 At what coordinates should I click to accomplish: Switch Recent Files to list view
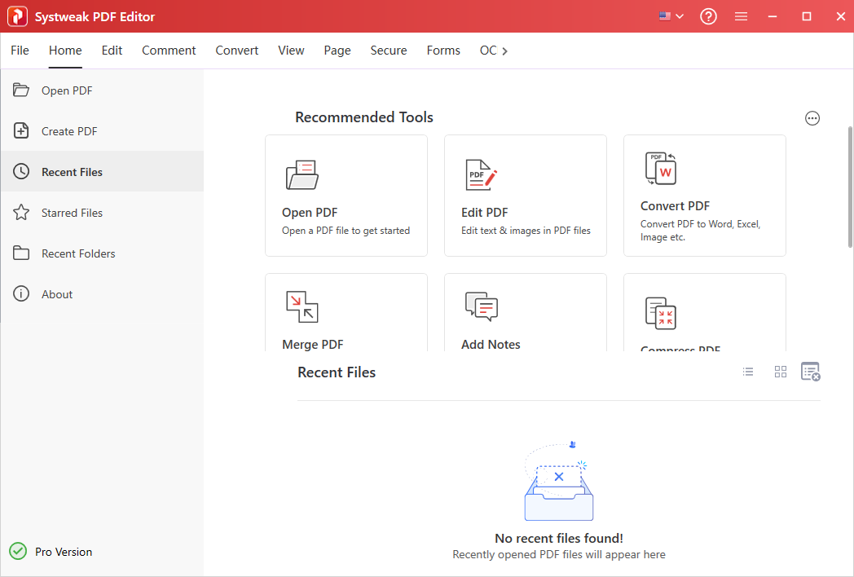748,372
